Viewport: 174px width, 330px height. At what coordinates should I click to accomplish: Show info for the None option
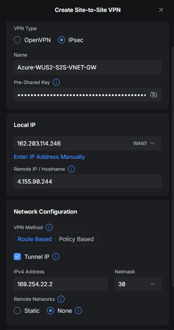(x=78, y=311)
